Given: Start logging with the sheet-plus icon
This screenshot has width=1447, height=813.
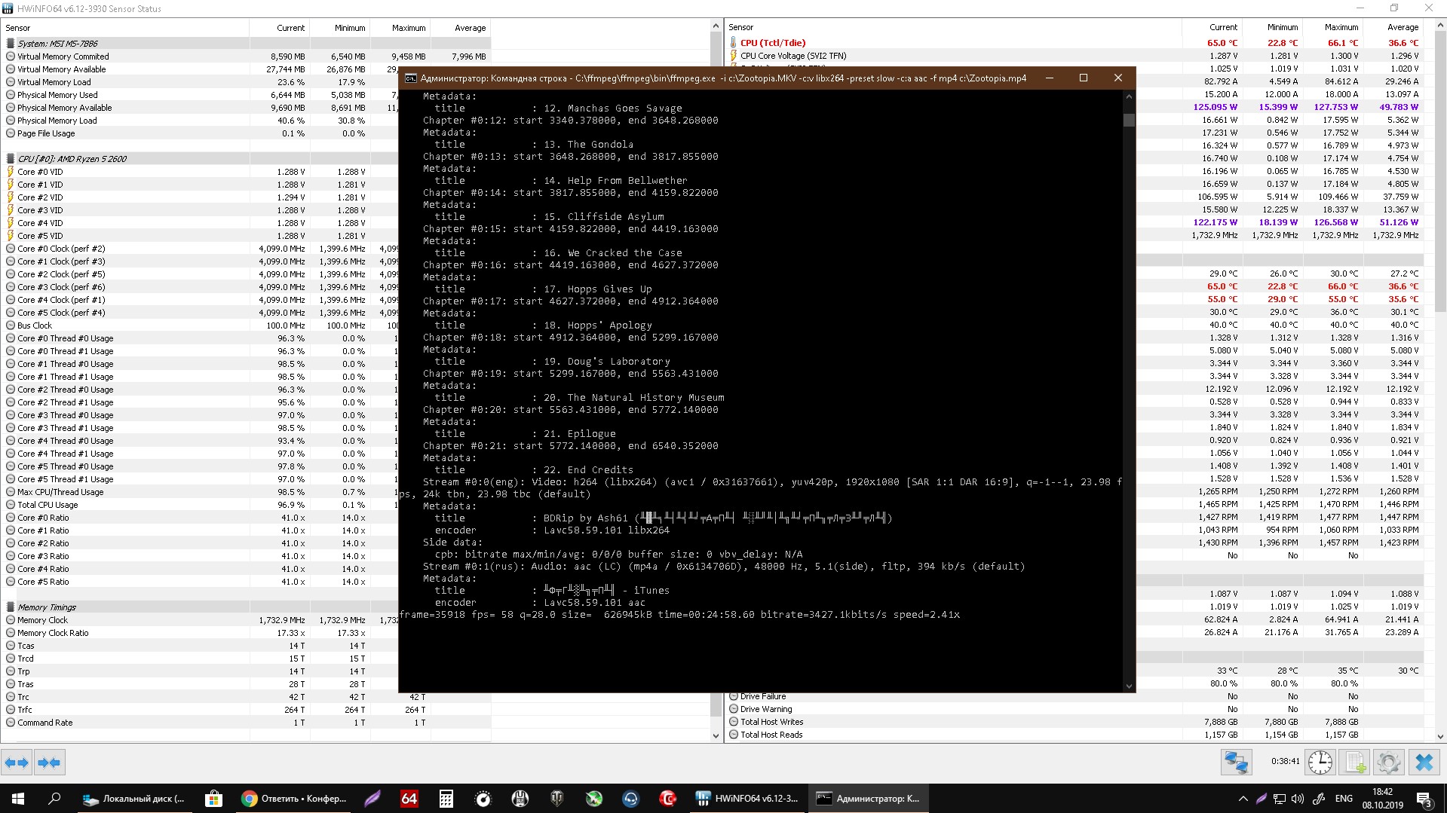Looking at the screenshot, I should [x=1355, y=763].
